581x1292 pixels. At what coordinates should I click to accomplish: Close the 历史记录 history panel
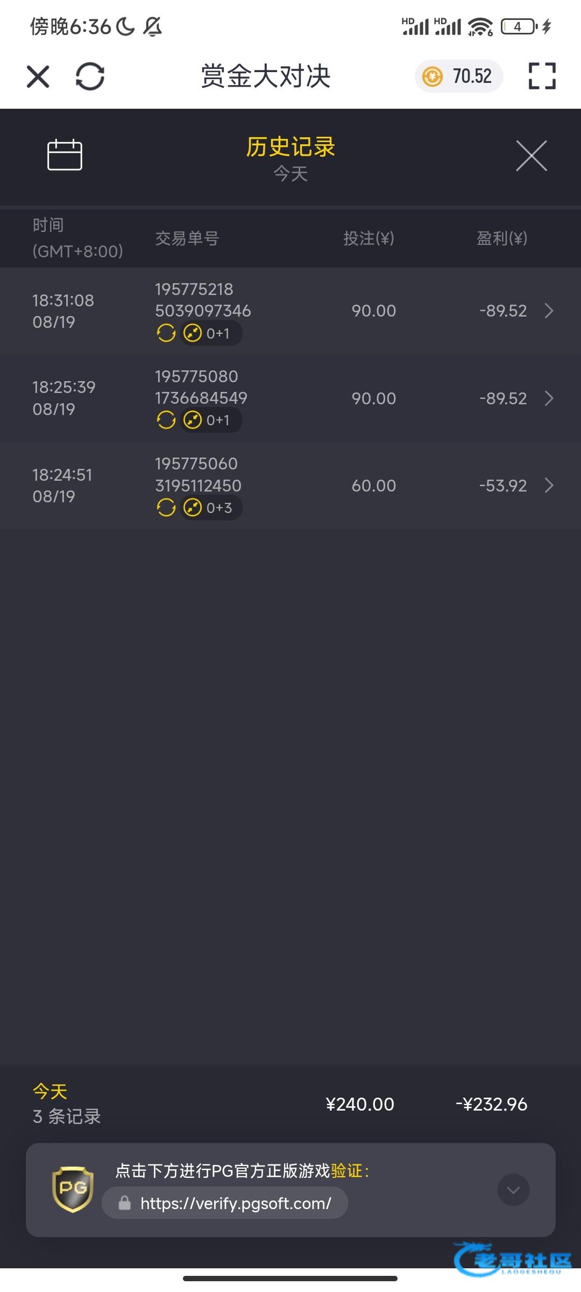coord(531,156)
